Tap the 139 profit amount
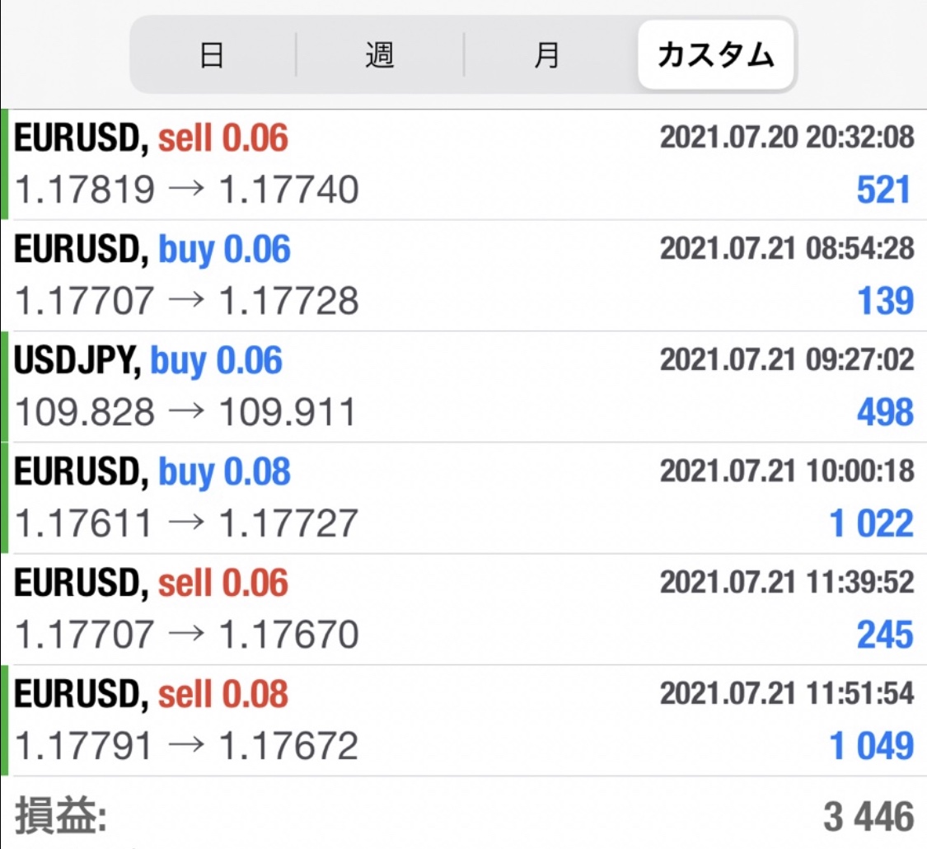 [x=885, y=301]
